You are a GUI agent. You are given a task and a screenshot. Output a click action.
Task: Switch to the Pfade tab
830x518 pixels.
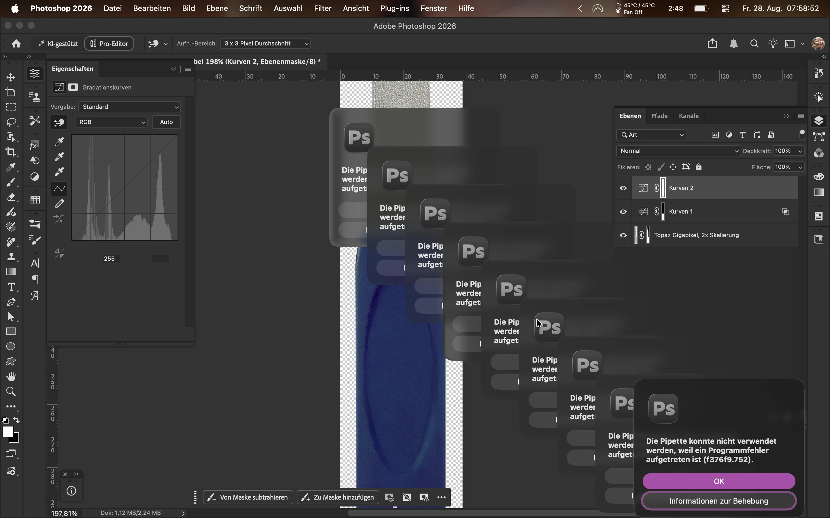pyautogui.click(x=659, y=116)
